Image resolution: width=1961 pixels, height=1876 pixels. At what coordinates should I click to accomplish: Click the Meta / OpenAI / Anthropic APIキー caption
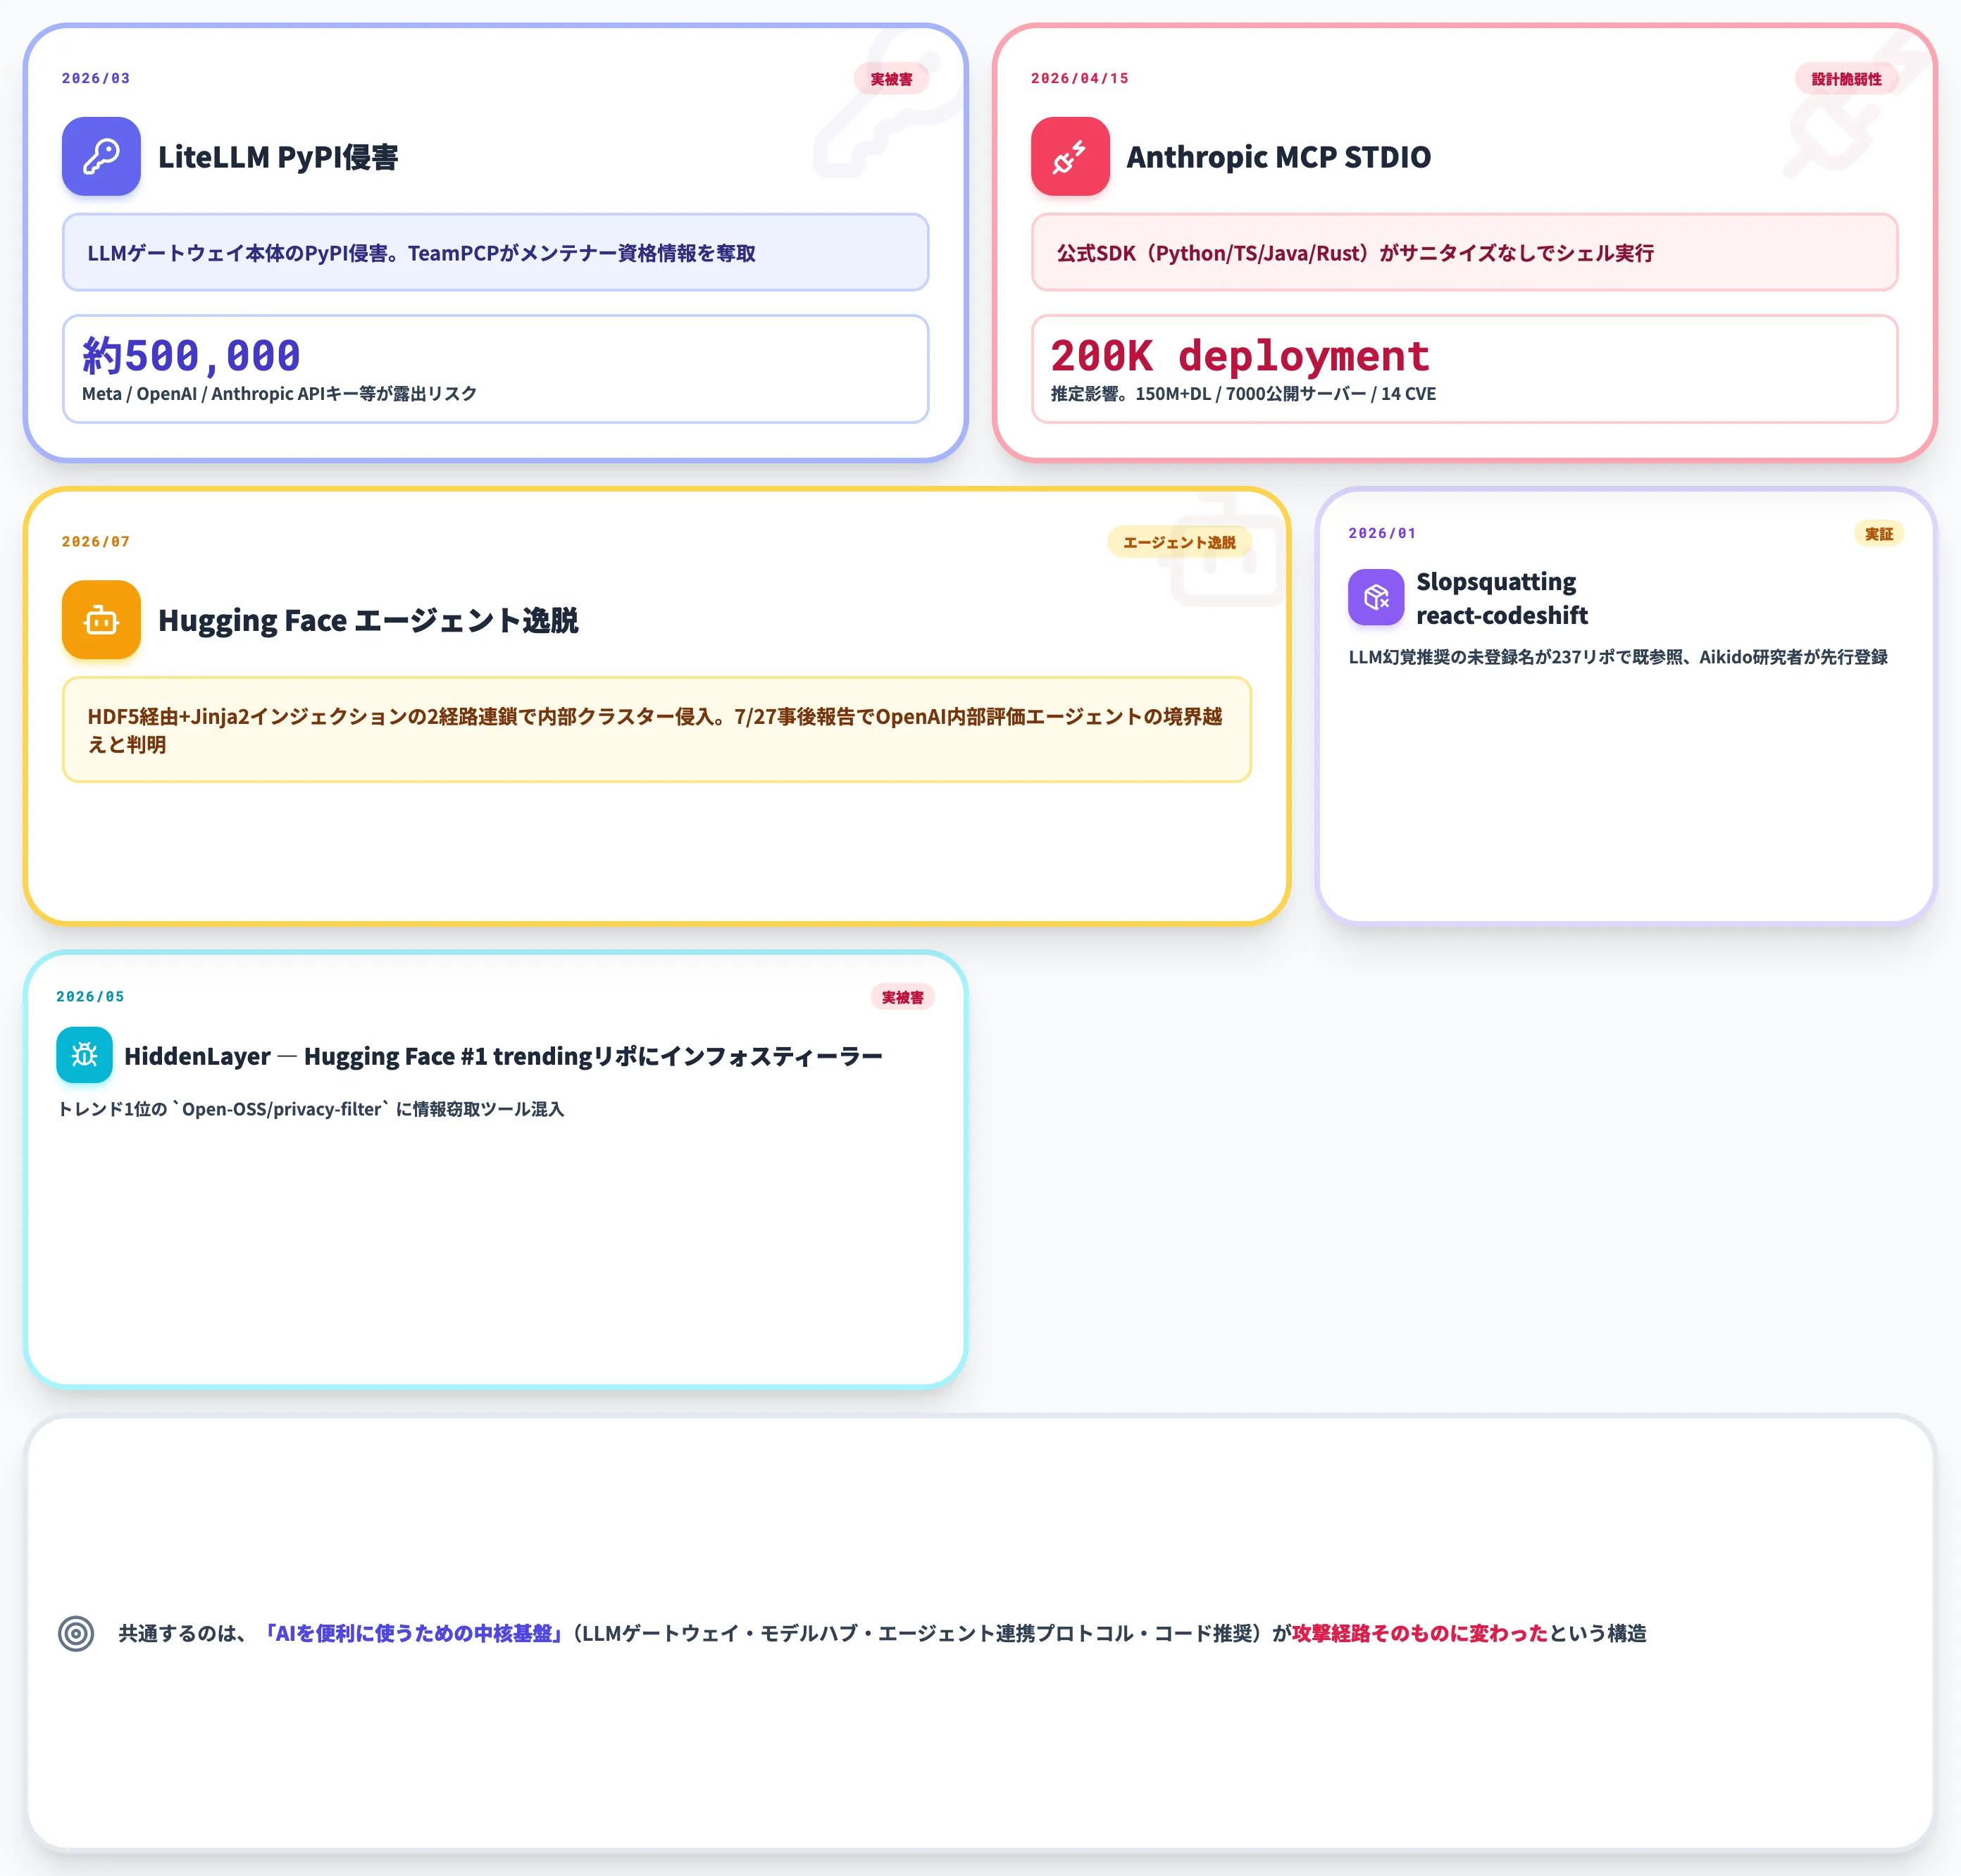pos(279,394)
